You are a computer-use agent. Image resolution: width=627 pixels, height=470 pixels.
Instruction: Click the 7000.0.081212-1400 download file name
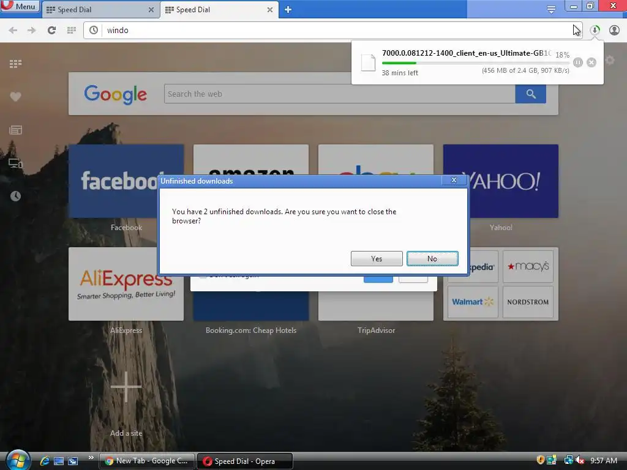pos(467,53)
